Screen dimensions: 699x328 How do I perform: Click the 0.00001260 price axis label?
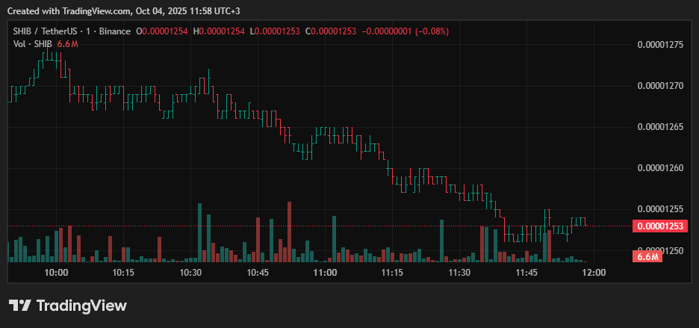click(x=660, y=168)
